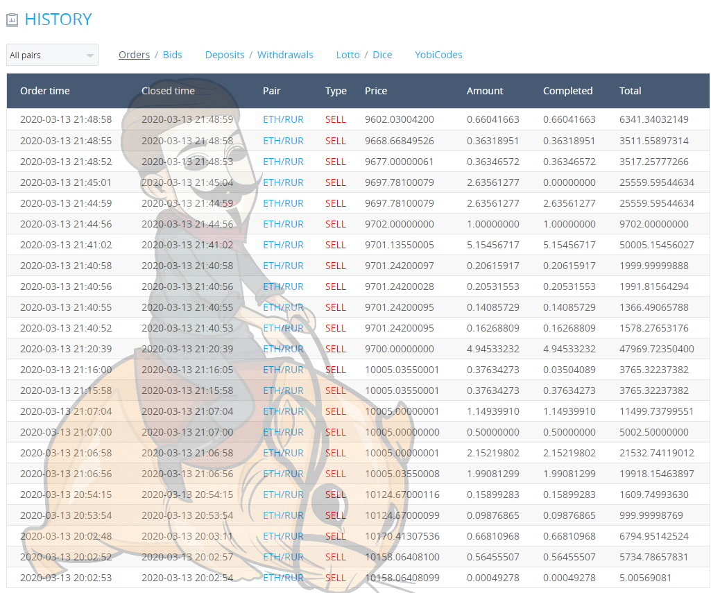This screenshot has height=593, width=711.
Task: Open the Deposits history tab
Action: point(225,55)
